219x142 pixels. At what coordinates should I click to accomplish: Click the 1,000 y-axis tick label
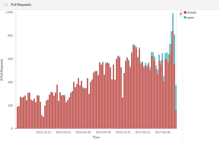pyautogui.click(x=9, y=12)
